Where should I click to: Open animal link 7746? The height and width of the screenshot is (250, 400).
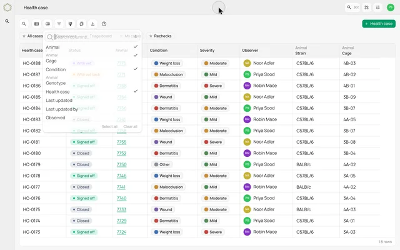[x=121, y=176]
